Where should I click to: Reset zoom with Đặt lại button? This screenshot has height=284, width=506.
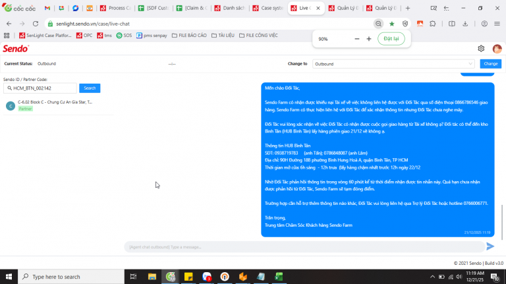pos(391,39)
